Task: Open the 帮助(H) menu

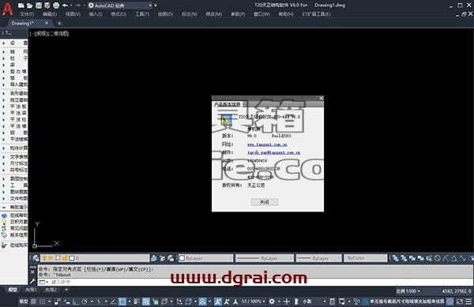Action: point(286,14)
